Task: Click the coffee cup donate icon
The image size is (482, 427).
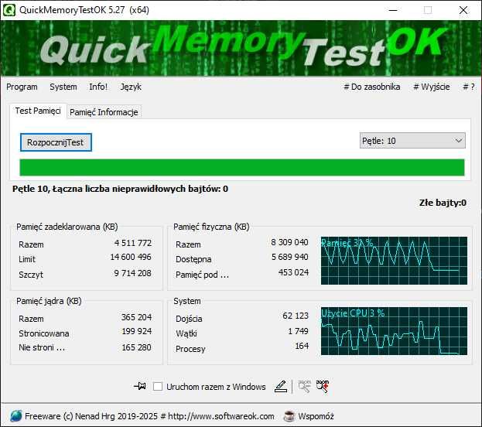Action: (289, 416)
